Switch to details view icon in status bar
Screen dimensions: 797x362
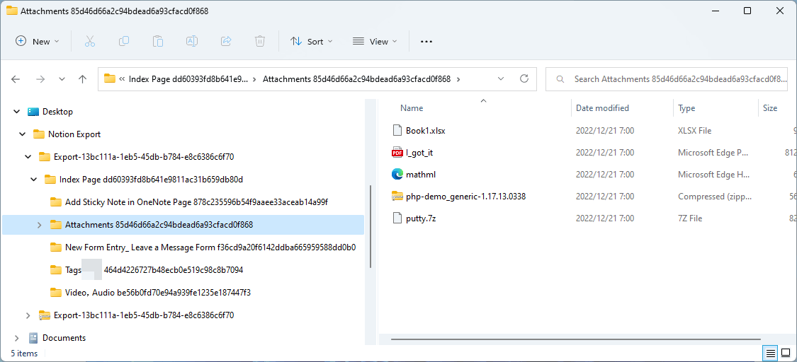(x=771, y=353)
